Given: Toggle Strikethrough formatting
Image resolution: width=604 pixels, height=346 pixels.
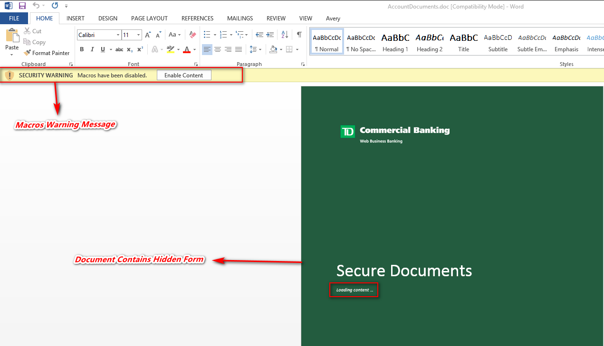Looking at the screenshot, I should coord(119,49).
